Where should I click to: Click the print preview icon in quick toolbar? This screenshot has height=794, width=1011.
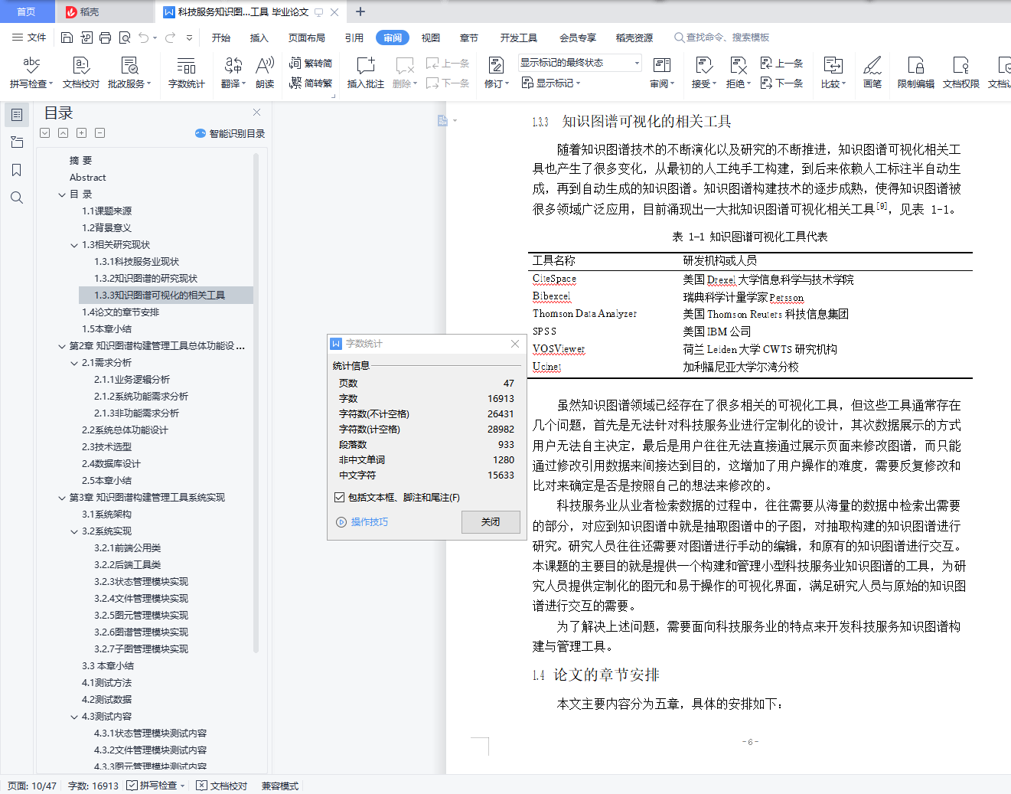125,38
